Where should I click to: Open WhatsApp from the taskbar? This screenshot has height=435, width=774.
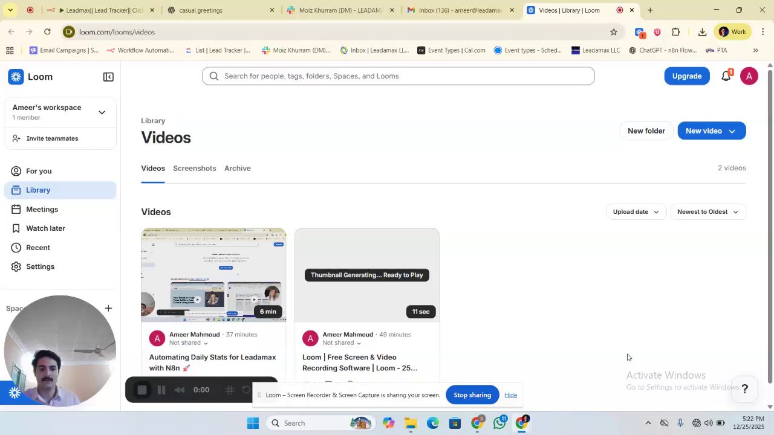pyautogui.click(x=499, y=424)
